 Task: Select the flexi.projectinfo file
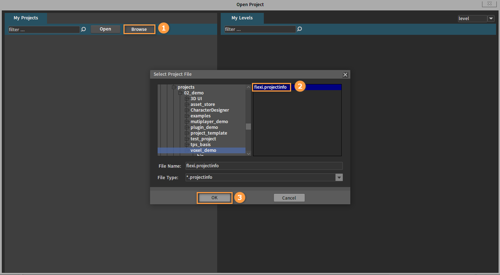[270, 87]
